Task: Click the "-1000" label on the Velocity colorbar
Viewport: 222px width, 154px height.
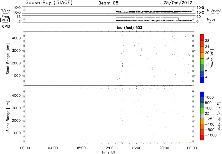Action: (x=211, y=135)
